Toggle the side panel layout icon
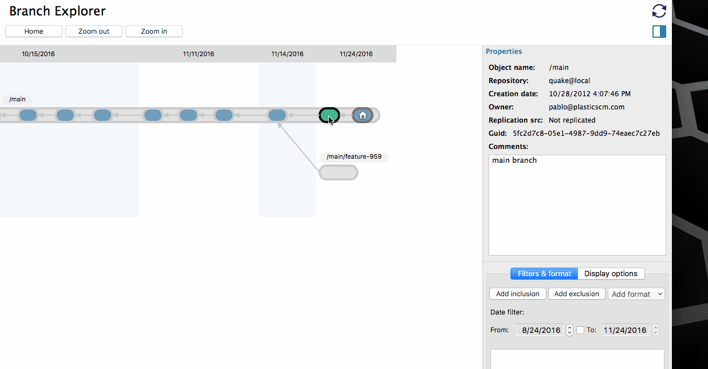Screen dimensions: 708x369 point(659,32)
